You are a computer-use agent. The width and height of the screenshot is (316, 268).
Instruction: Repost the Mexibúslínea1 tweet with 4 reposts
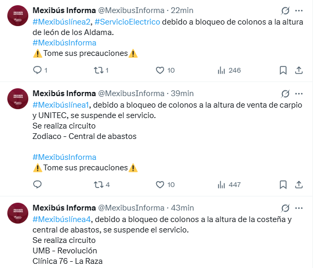(97, 184)
